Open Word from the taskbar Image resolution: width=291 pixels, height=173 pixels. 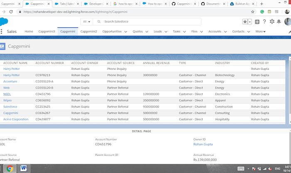point(24,168)
